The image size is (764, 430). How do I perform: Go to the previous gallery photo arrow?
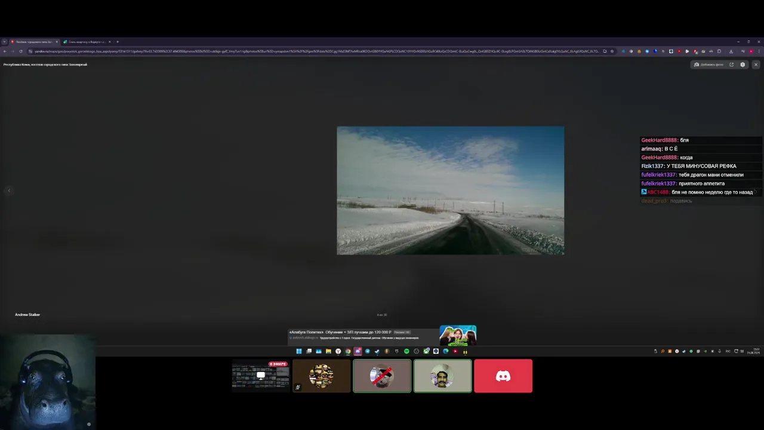[x=9, y=191]
